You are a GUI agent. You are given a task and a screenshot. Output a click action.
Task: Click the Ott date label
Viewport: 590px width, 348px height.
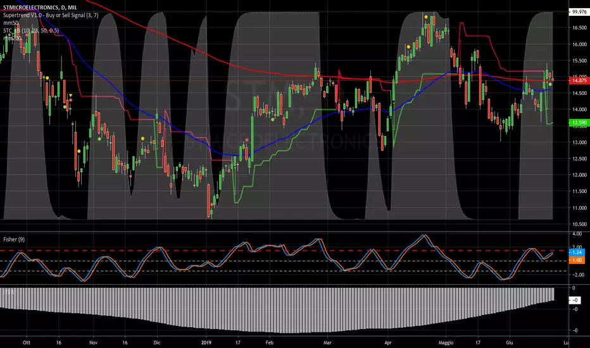click(x=27, y=342)
